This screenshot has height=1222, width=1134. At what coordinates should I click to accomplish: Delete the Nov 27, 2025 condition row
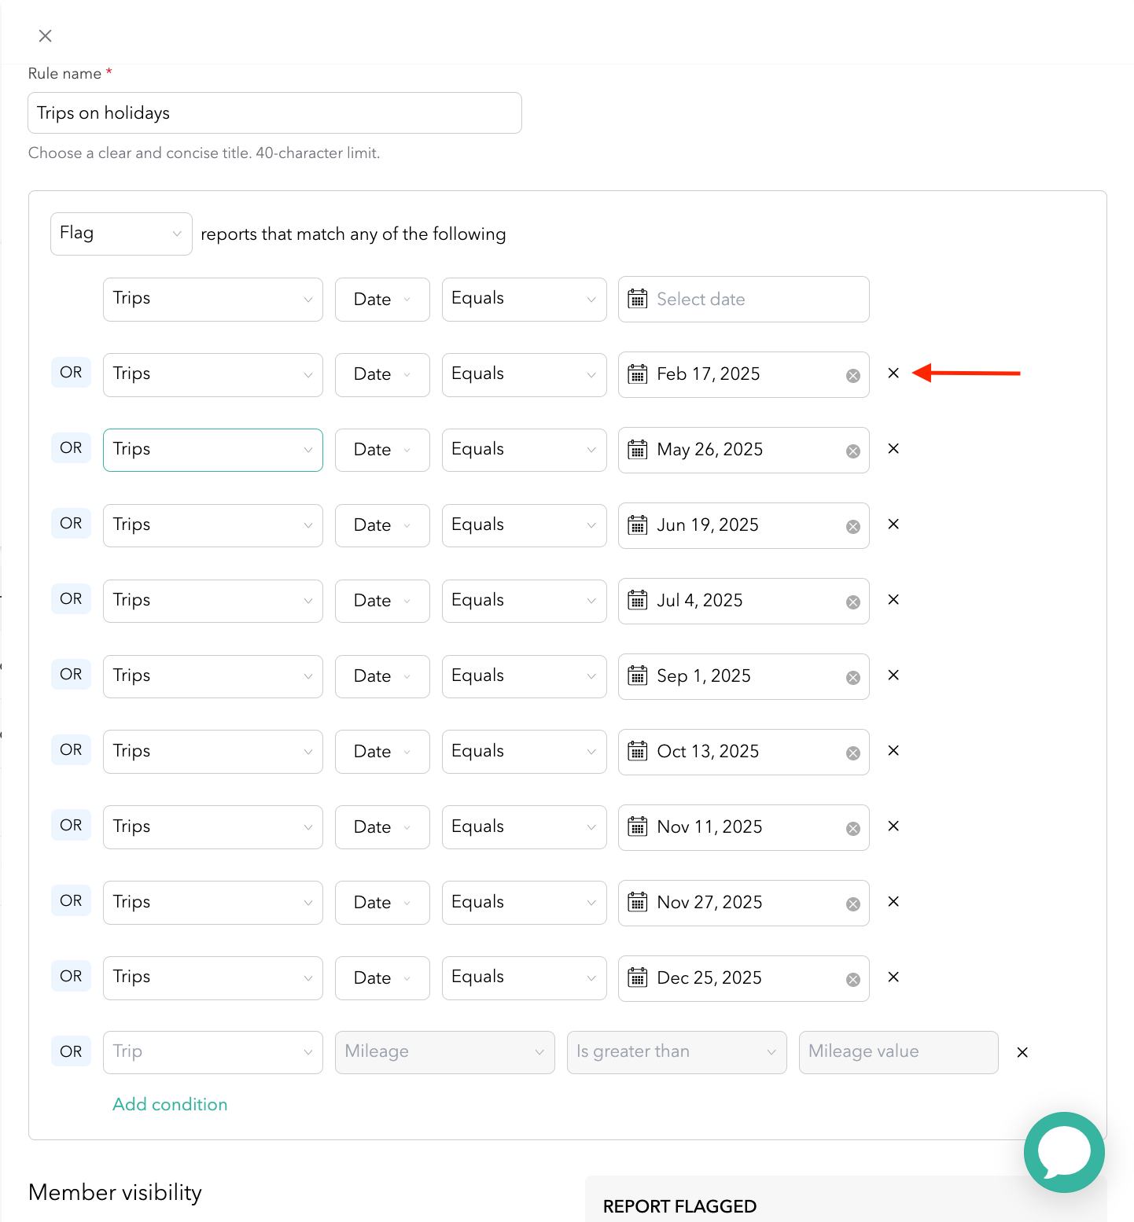[x=893, y=902]
